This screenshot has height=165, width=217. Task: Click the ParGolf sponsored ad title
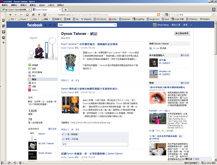pyautogui.click(x=159, y=111)
